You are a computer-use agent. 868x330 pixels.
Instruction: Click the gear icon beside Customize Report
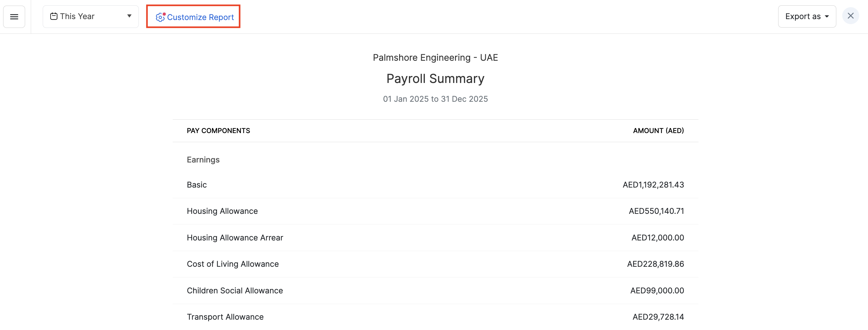[x=160, y=17]
